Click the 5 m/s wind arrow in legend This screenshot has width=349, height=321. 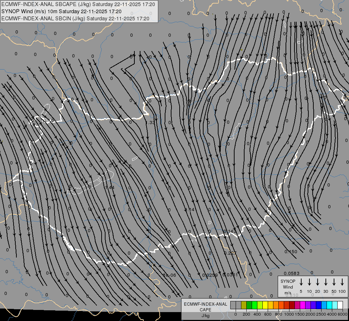pyautogui.click(x=301, y=282)
